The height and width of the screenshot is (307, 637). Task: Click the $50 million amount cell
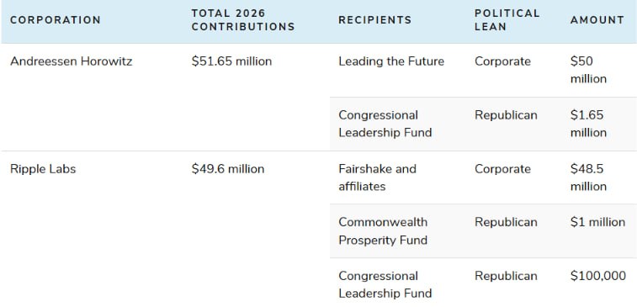tap(588, 70)
